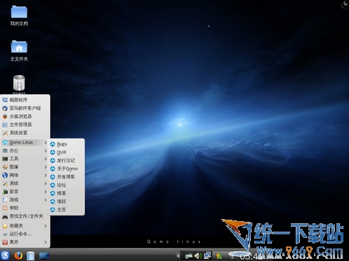
Task: Open the 主文件夹 home folder icon
Action: [x=19, y=50]
